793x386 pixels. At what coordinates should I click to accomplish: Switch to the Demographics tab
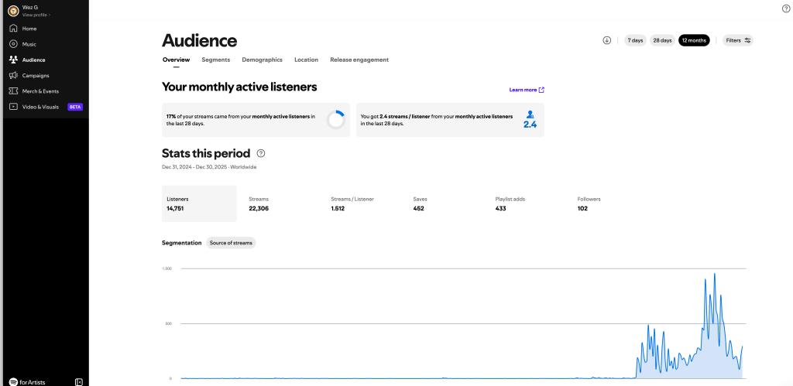[x=262, y=60]
